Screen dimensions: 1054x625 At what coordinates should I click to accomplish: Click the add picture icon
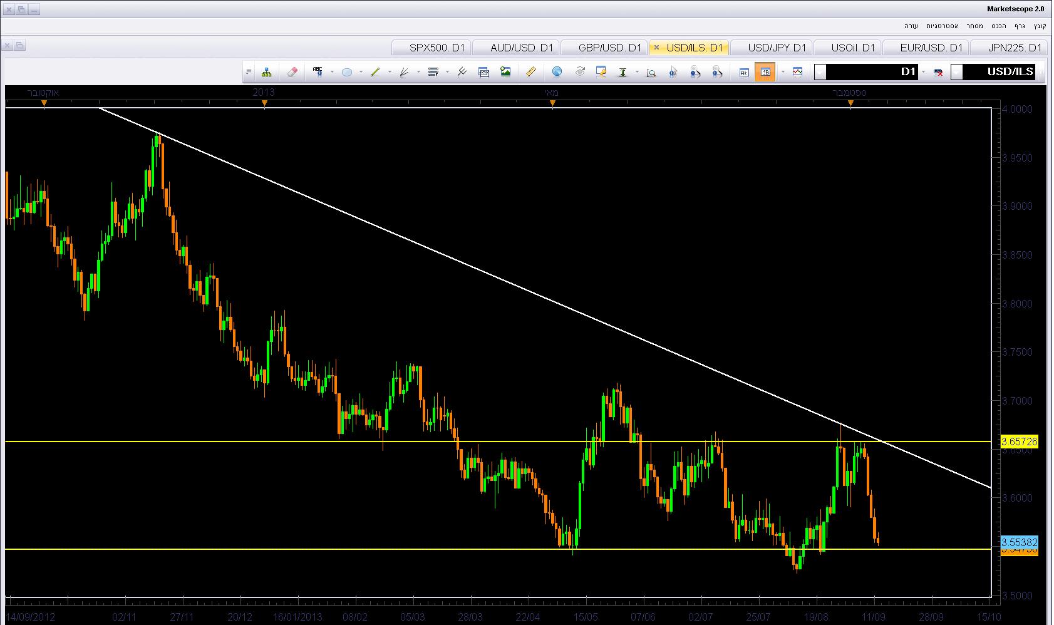click(x=505, y=72)
